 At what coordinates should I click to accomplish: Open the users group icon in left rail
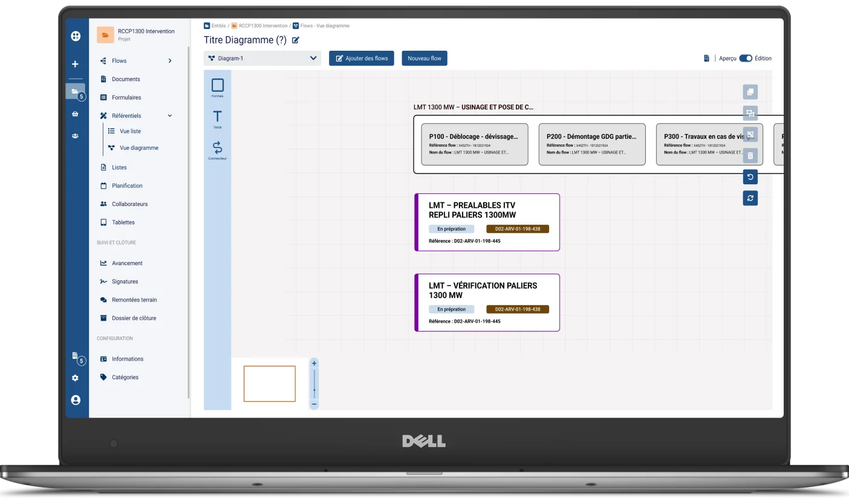pyautogui.click(x=75, y=136)
